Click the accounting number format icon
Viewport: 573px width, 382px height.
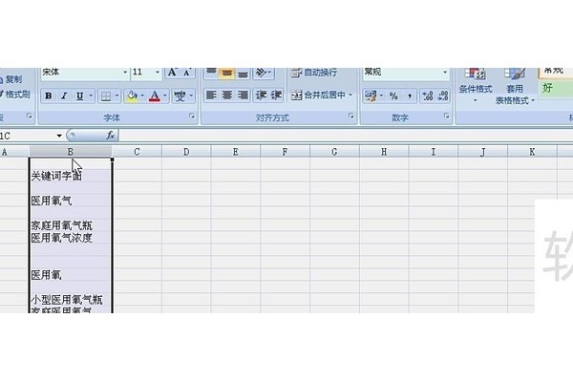[371, 96]
